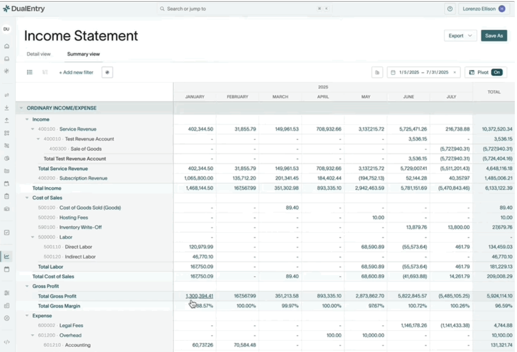Open the home icon in sidebar

[x=7, y=46]
